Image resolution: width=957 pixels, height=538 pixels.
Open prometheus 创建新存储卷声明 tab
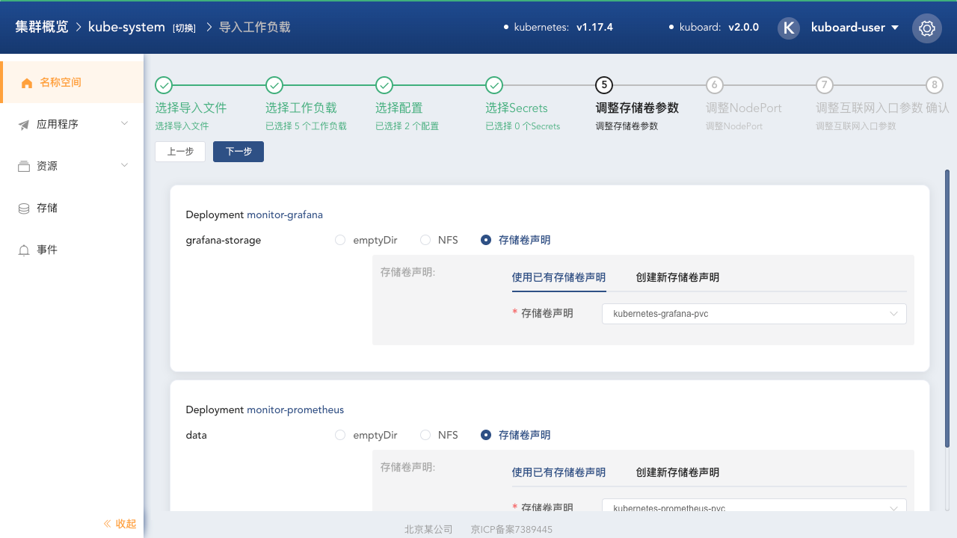(677, 472)
